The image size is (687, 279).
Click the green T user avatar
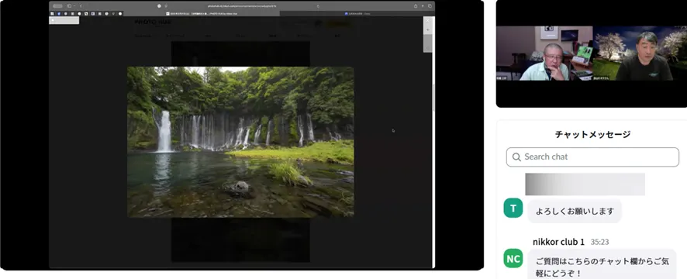(x=513, y=208)
